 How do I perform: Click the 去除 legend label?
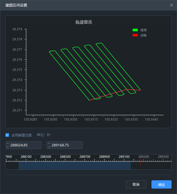click(x=143, y=35)
